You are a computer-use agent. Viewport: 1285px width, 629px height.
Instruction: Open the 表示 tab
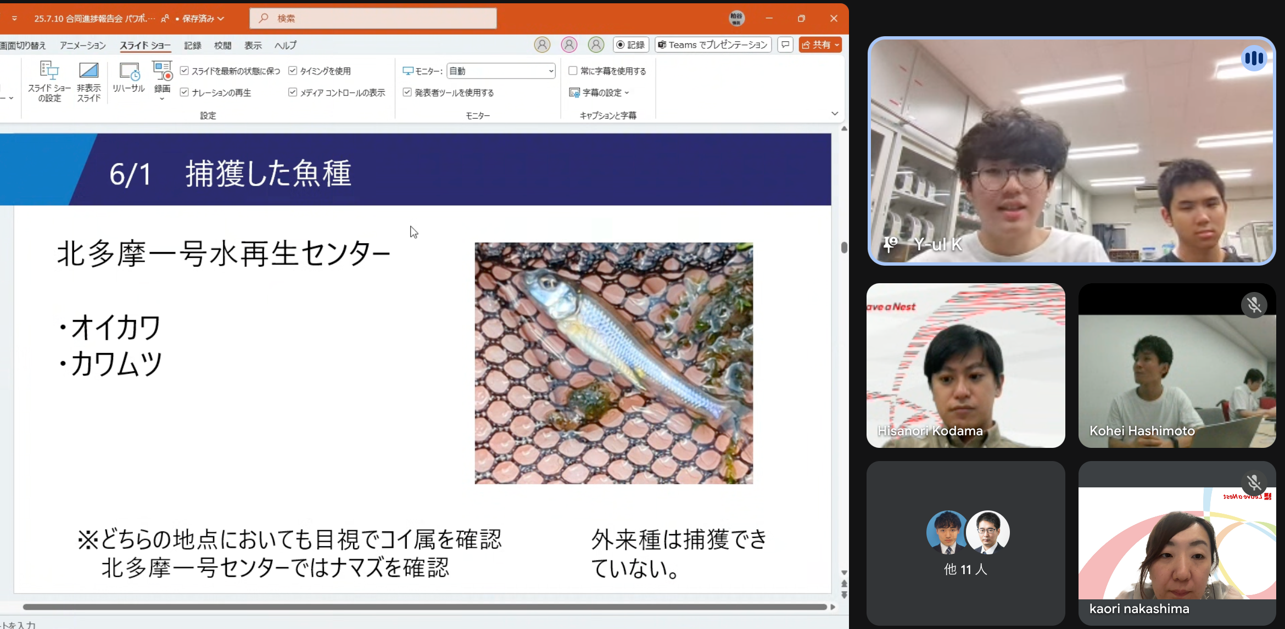click(x=253, y=46)
